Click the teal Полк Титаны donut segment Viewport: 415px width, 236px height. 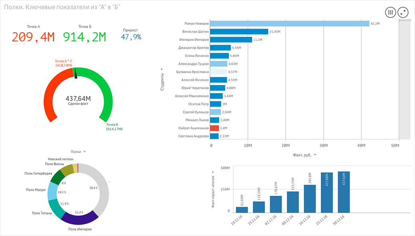coord(56,209)
